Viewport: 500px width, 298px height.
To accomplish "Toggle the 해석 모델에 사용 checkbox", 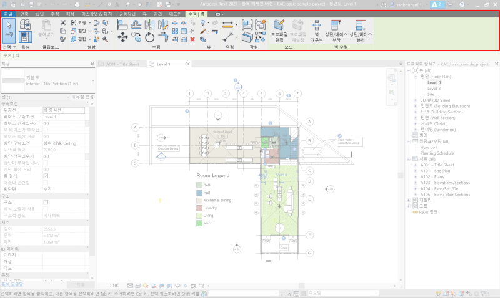I will tap(46, 209).
